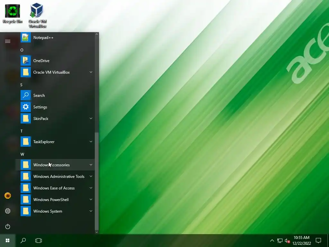Show hidden system tray icons
This screenshot has width=329, height=247.
[272, 241]
